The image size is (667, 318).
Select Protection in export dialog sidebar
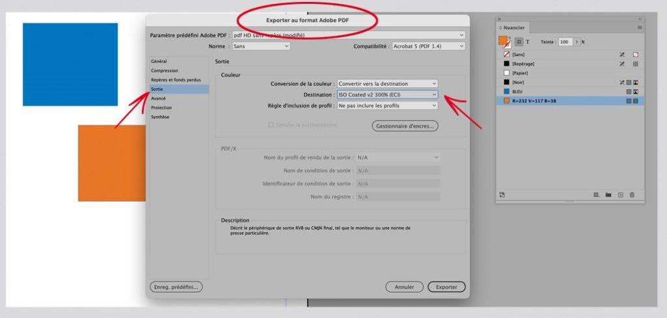179,108
